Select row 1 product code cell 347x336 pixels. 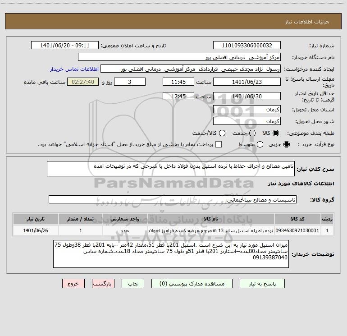click(297, 230)
